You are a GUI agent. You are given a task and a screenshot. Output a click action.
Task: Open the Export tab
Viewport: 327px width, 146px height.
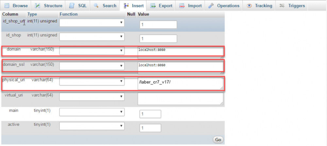pos(161,6)
